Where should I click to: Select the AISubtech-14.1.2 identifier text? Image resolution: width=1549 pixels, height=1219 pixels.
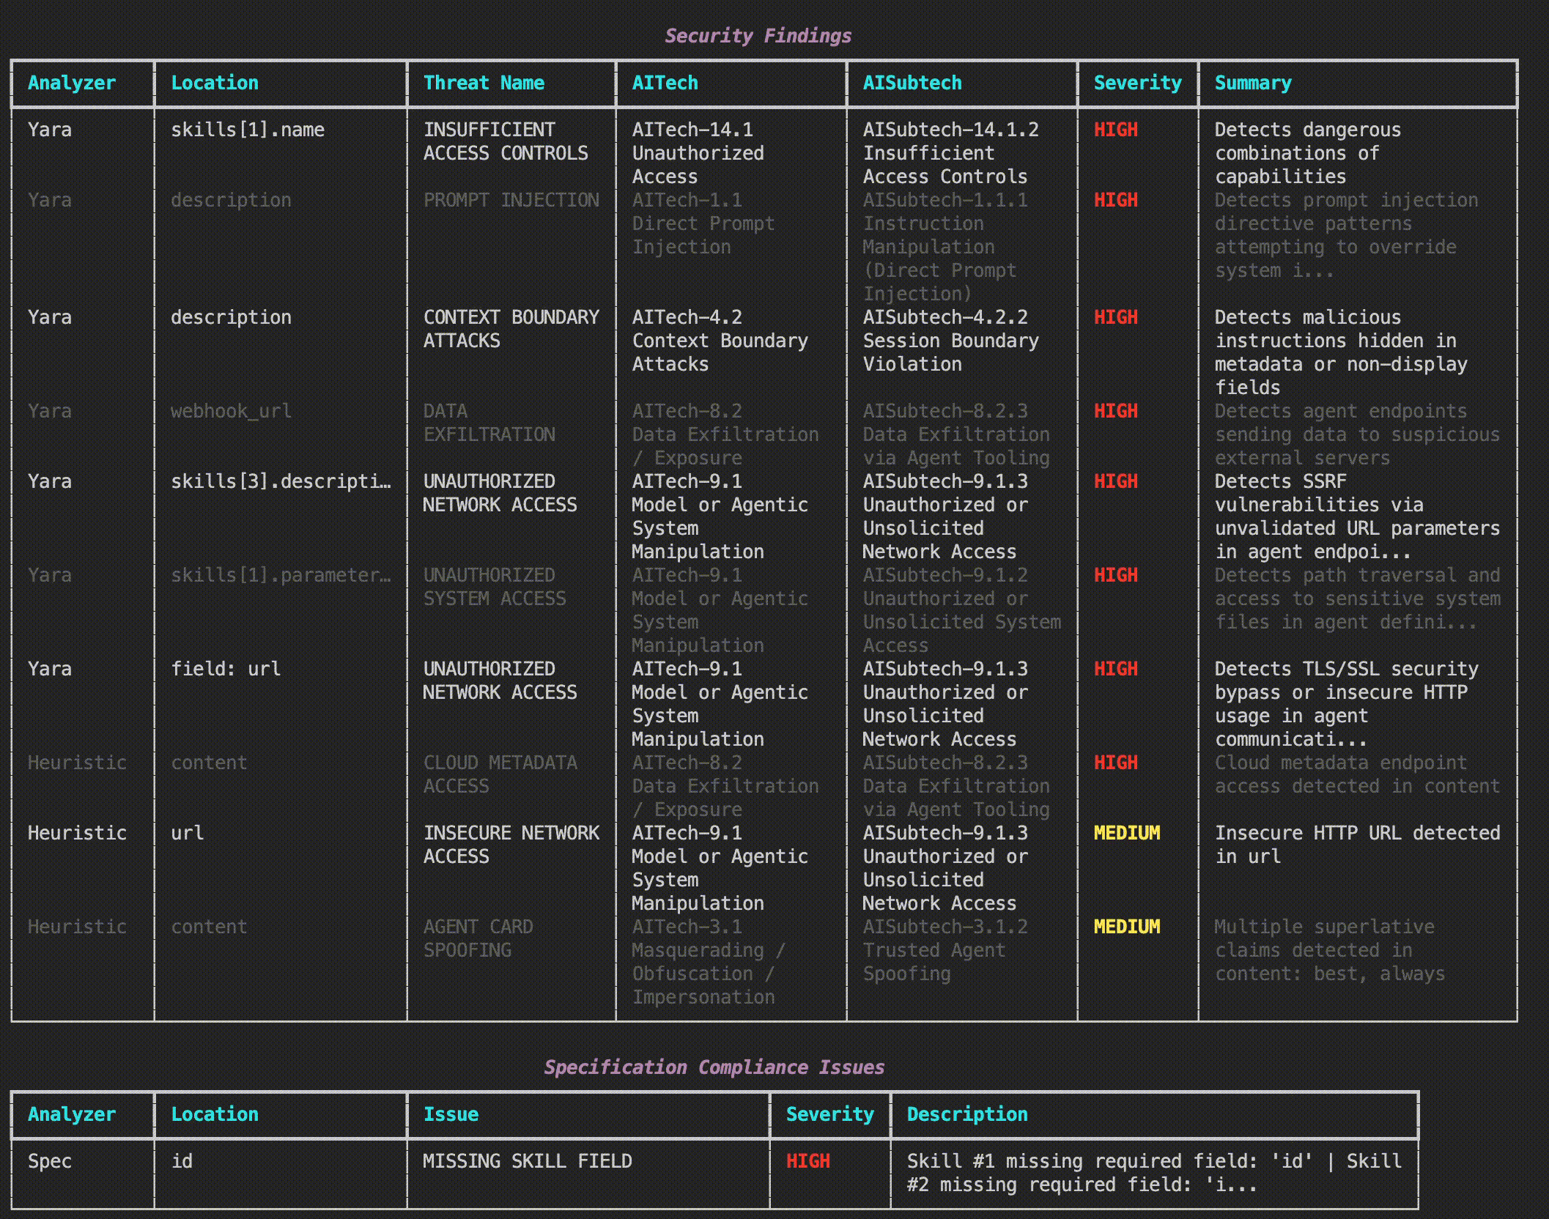(950, 130)
